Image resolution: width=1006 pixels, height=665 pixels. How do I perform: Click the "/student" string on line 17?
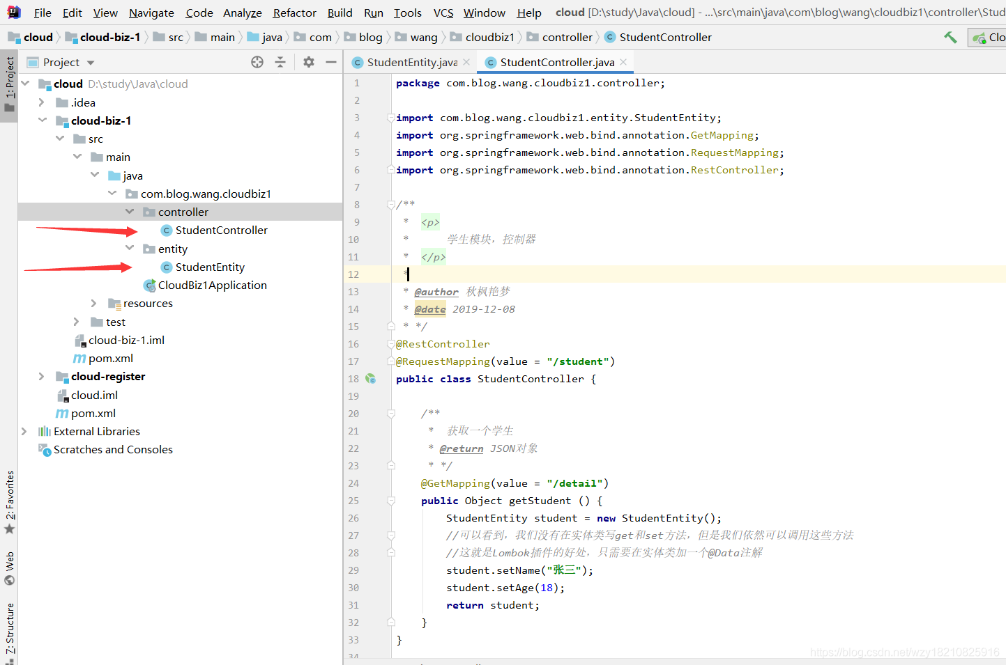(577, 361)
